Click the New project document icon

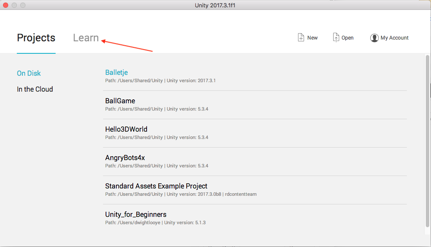pyautogui.click(x=301, y=37)
